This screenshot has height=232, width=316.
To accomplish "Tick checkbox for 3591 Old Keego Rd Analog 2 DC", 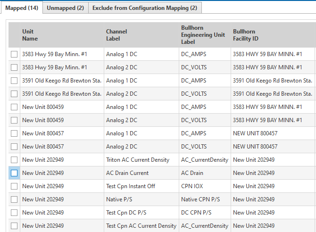I will point(14,94).
